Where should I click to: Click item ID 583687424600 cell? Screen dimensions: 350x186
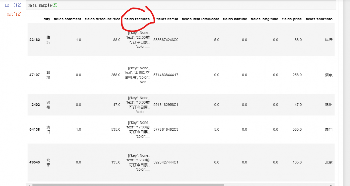166,40
